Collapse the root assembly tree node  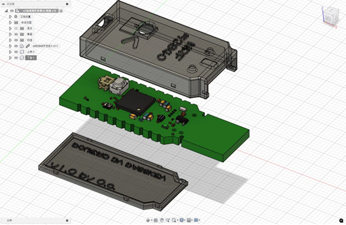[x=6, y=11]
